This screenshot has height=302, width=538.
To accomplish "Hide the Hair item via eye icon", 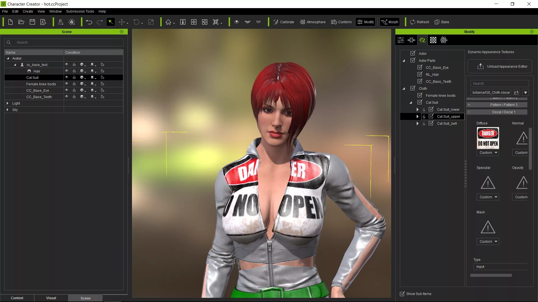I will tap(67, 71).
